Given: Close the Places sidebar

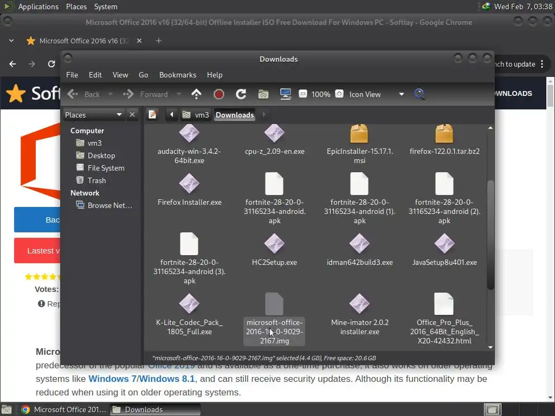Looking at the screenshot, I should [132, 115].
